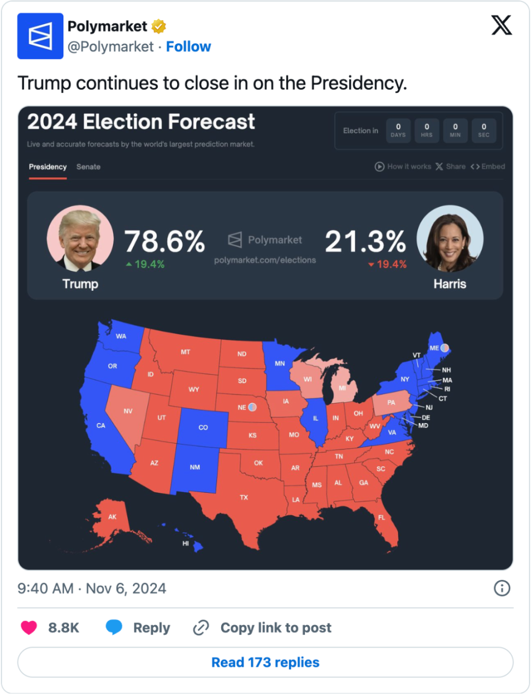The height and width of the screenshot is (694, 531).
Task: Click the blue reply speech bubble icon
Action: click(114, 627)
